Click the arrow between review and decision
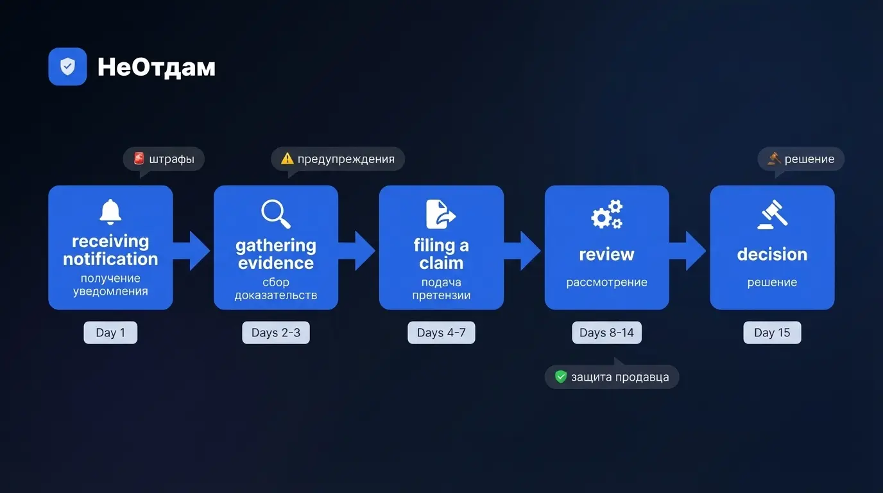 (x=689, y=250)
